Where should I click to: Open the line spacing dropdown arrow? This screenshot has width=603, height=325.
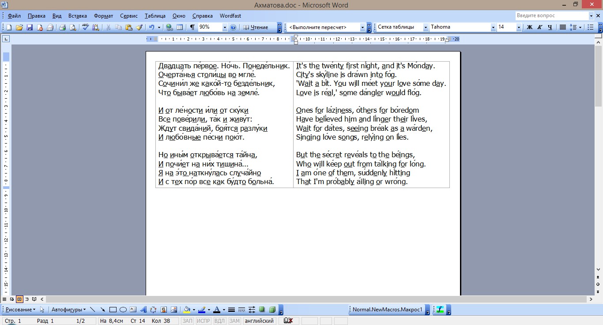580,27
